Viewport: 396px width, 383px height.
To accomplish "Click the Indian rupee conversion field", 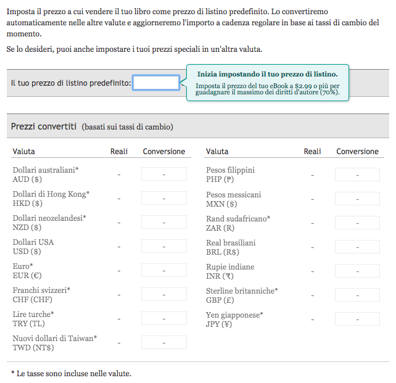I will click(357, 271).
